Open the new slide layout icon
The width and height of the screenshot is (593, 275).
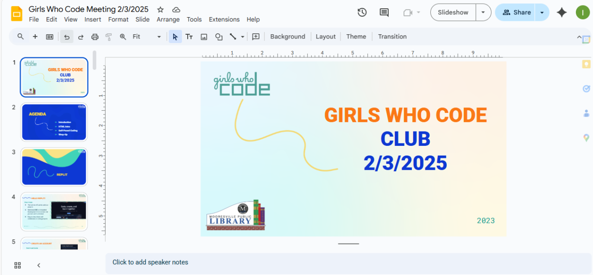[x=50, y=37]
